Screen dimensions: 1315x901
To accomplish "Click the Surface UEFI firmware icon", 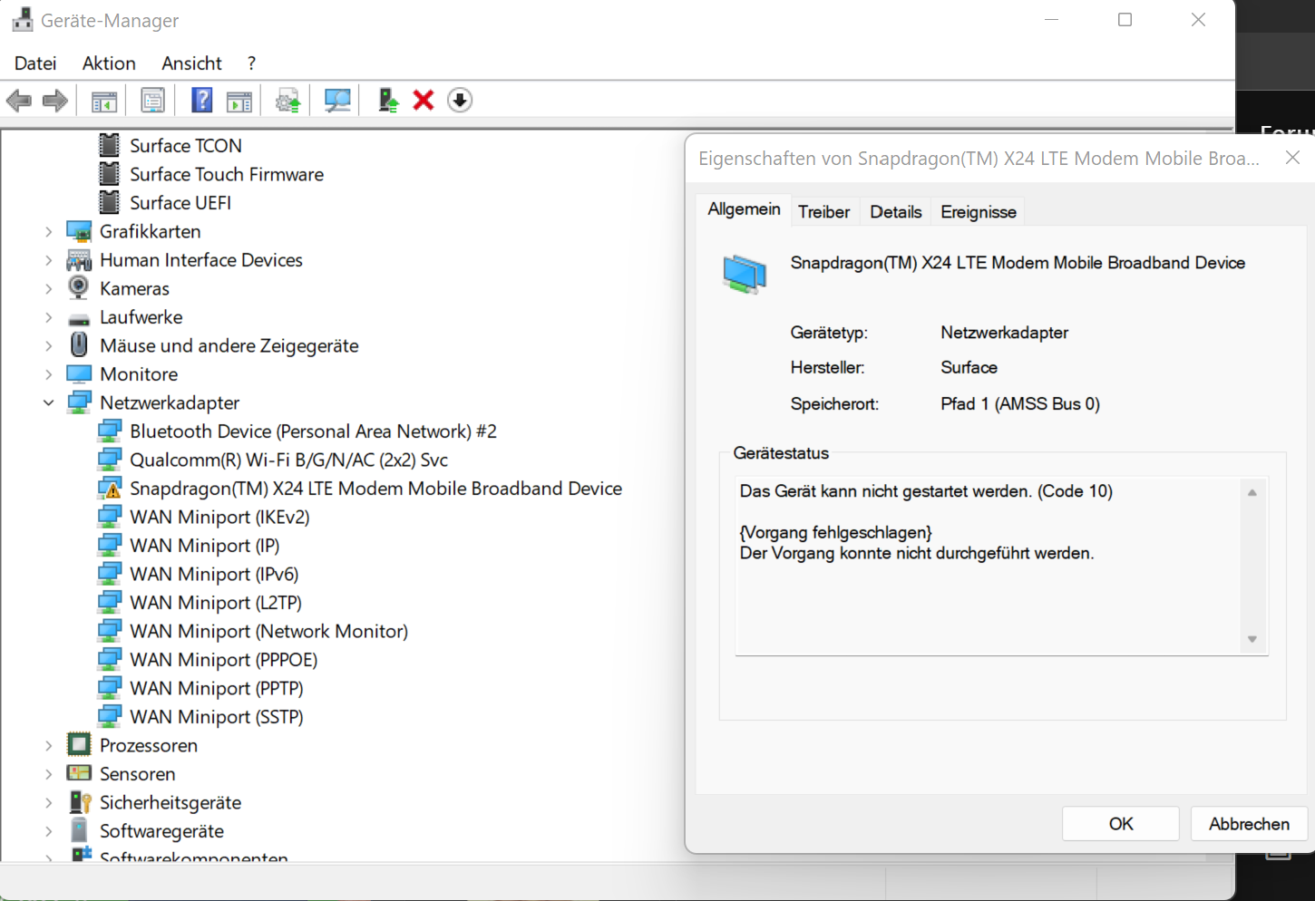I will (110, 202).
